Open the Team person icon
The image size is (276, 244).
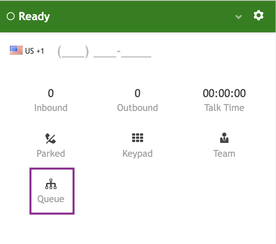point(224,138)
